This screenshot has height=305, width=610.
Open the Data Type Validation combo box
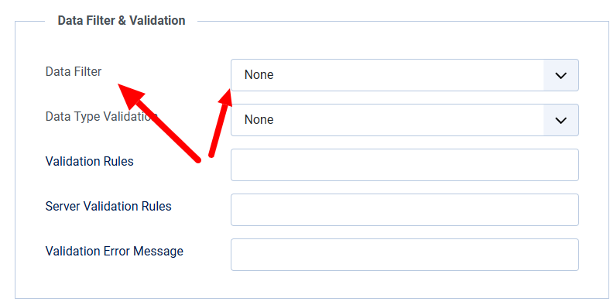[x=405, y=120]
